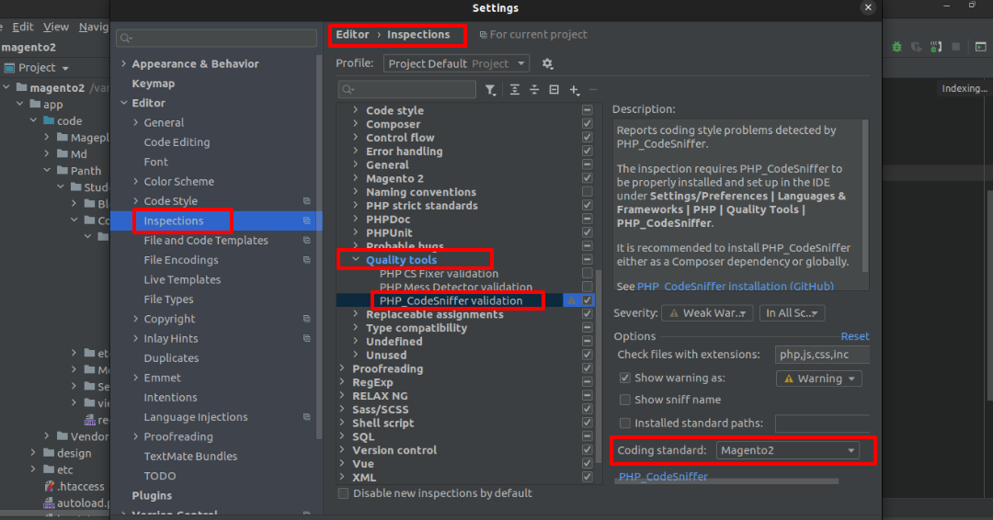Open PHP_CodeSniffer installation (GitHub) link
The height and width of the screenshot is (520, 993).
pos(736,287)
